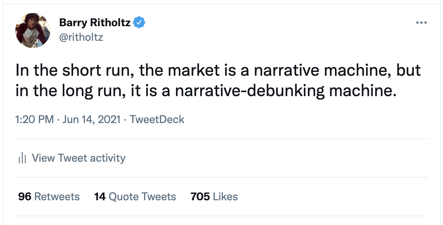This screenshot has width=443, height=225.
Task: Open the three-dot More options menu
Action: (x=421, y=23)
